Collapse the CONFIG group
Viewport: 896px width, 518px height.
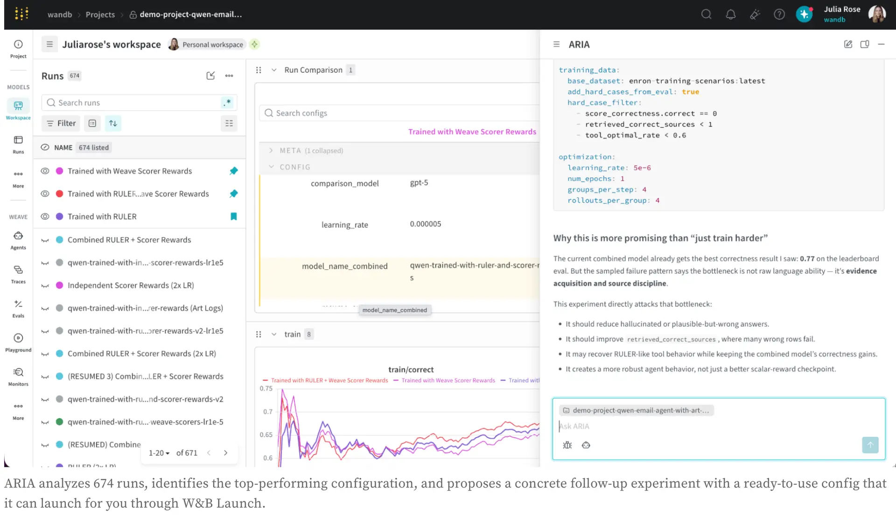[271, 167]
